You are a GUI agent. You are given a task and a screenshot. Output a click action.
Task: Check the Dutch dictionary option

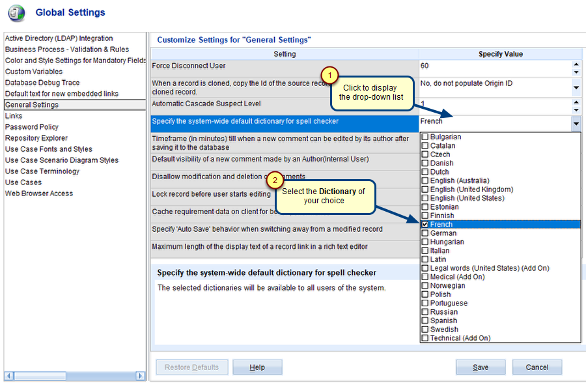425,172
